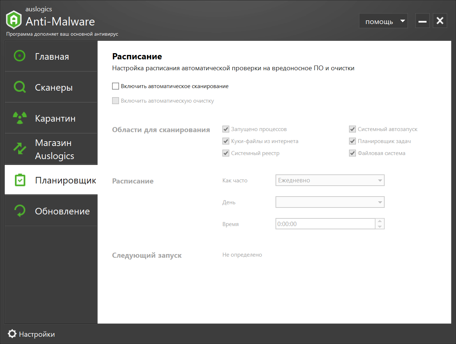Click the refresh icon beside Обновление
456x344 pixels.
pyautogui.click(x=20, y=211)
